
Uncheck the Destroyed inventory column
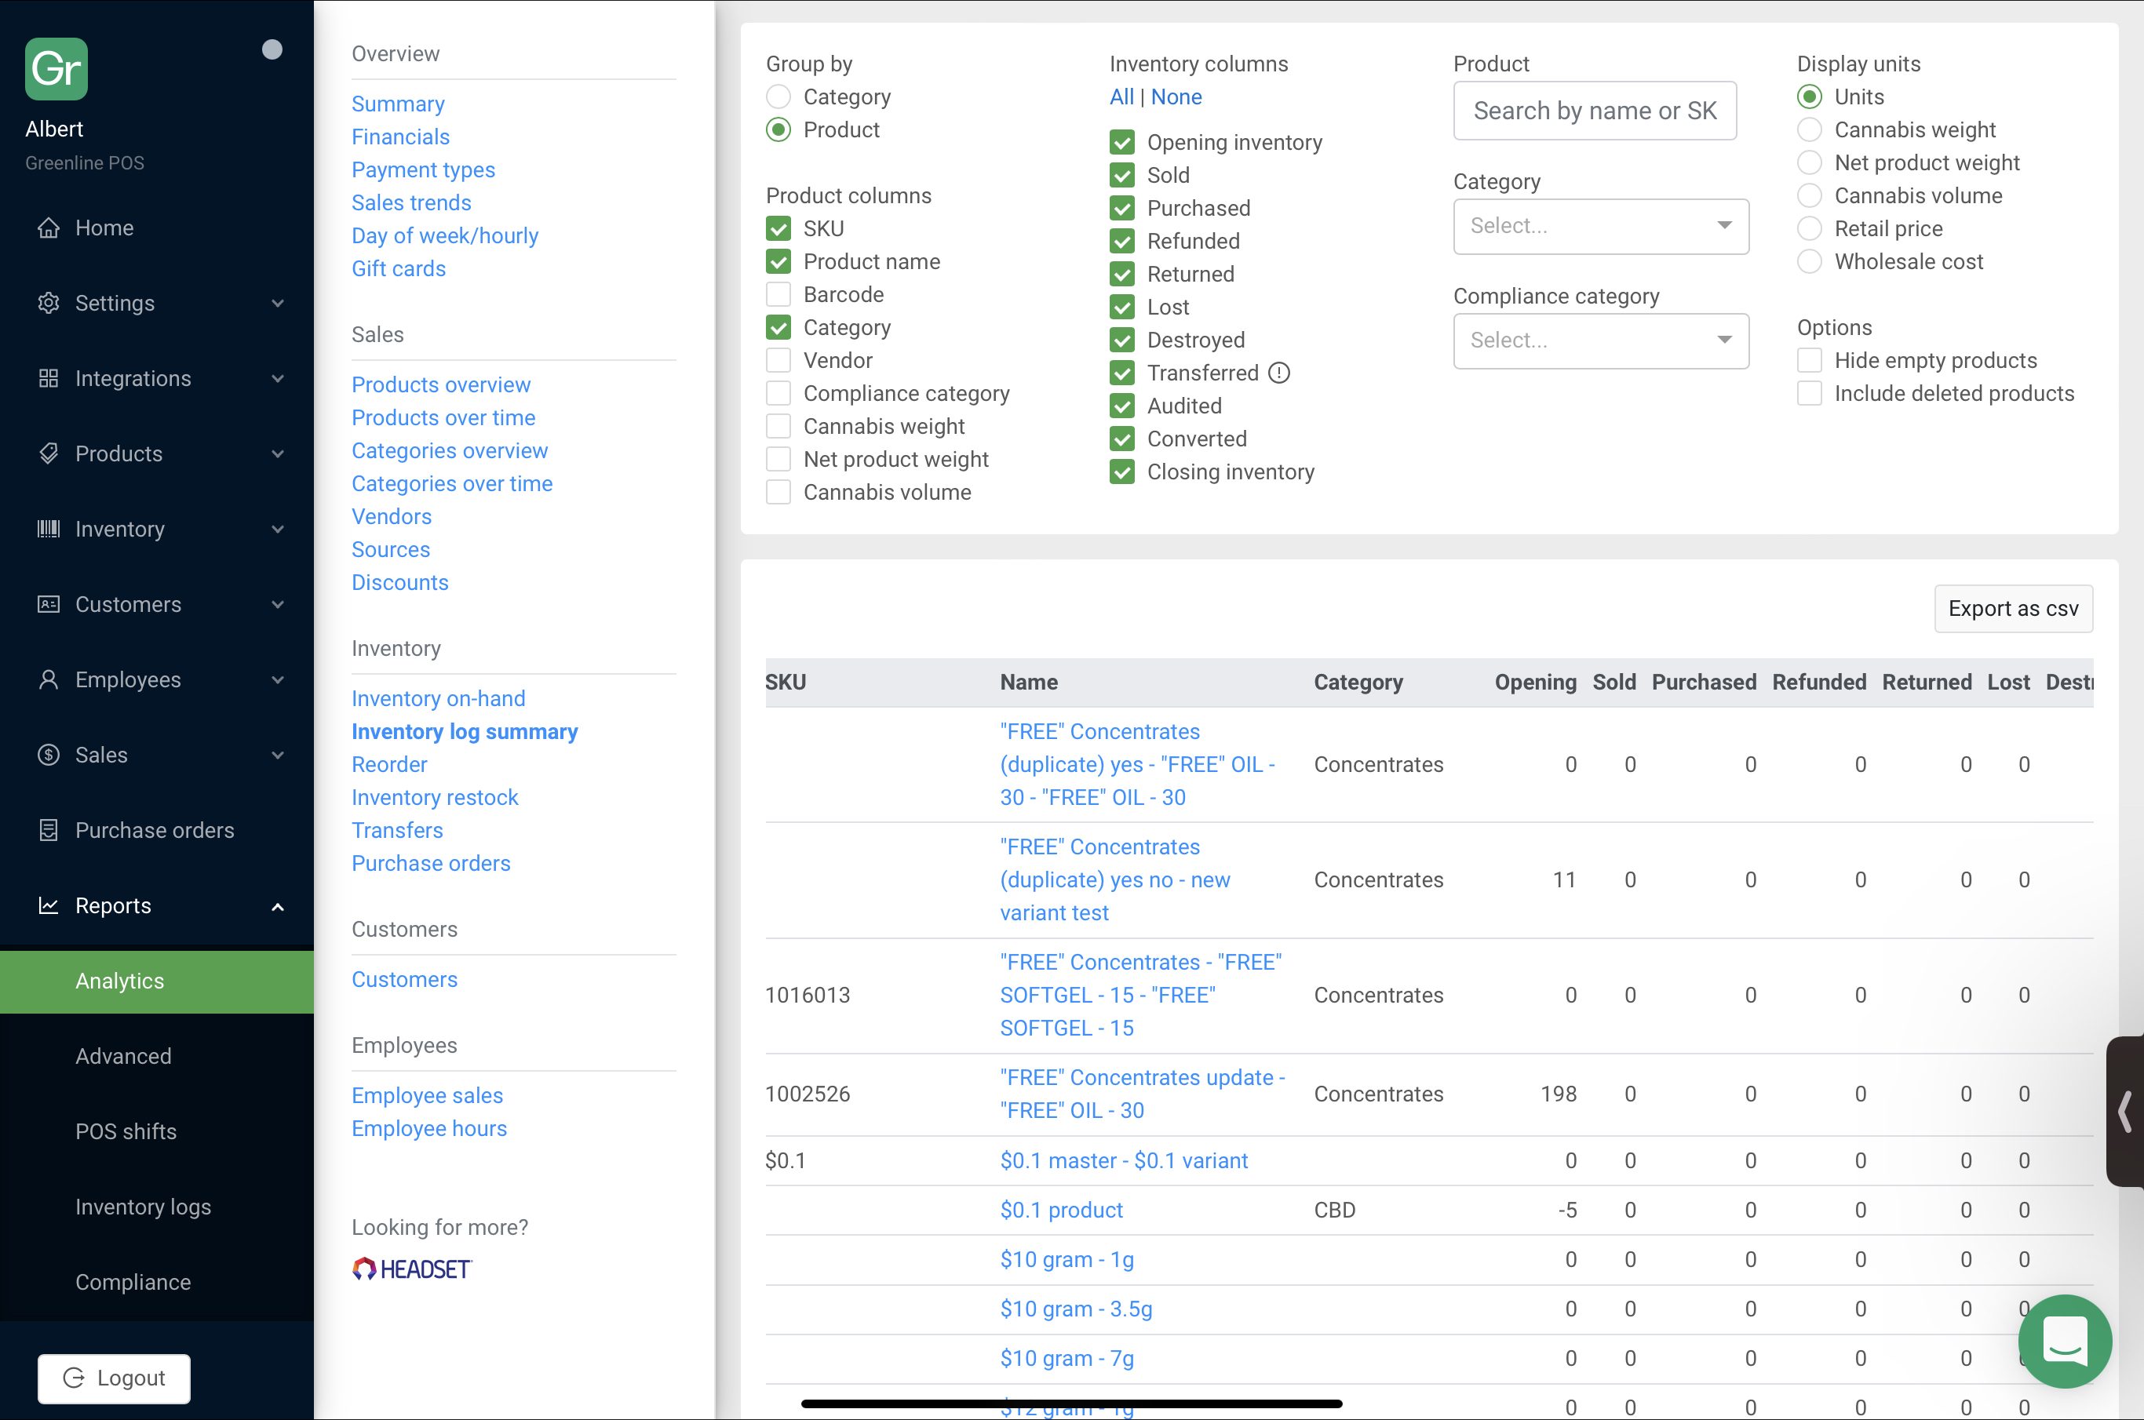click(1122, 340)
